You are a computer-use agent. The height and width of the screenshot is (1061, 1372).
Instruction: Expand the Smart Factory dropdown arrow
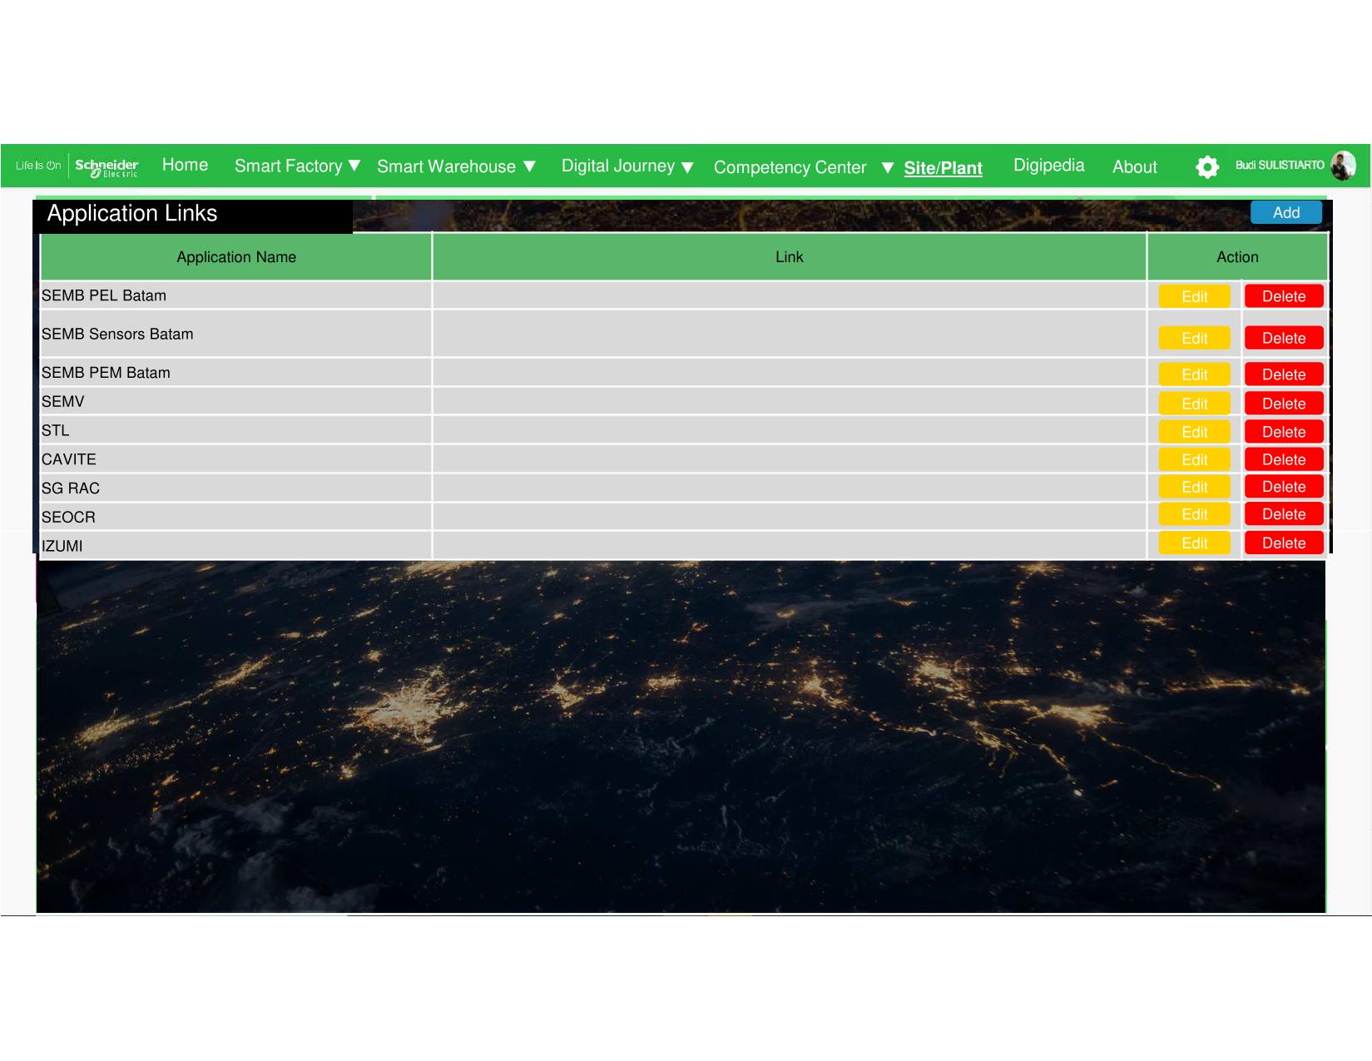coord(354,166)
